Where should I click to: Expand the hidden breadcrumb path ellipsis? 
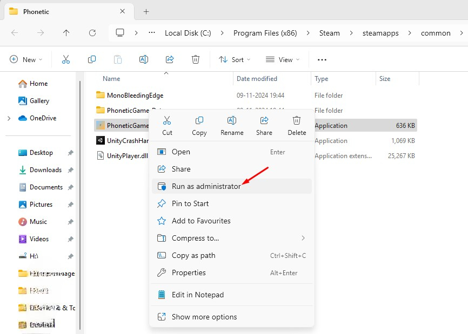[x=152, y=32]
